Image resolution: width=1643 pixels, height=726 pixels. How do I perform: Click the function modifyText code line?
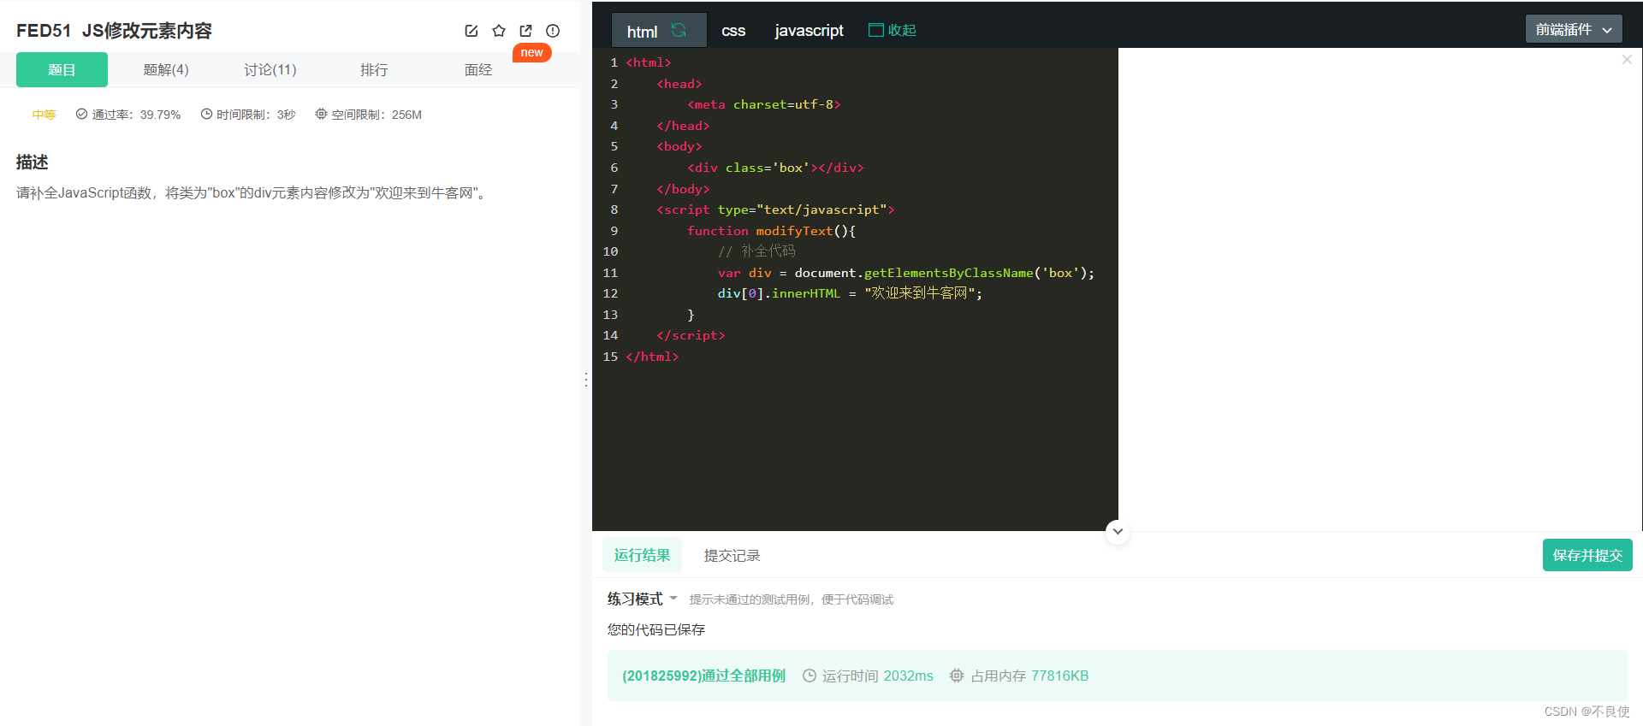coord(771,231)
